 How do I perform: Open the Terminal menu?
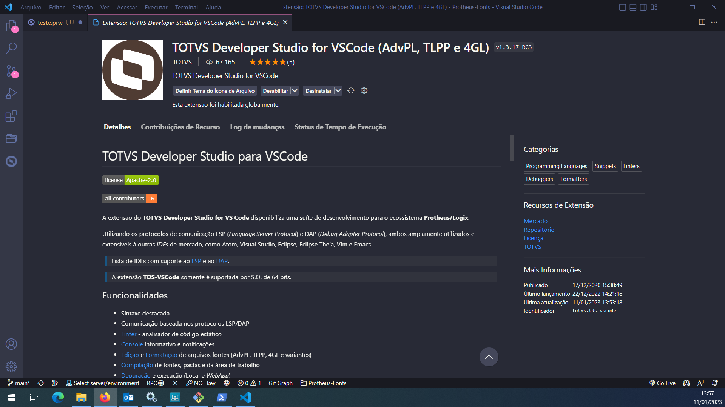(x=186, y=7)
